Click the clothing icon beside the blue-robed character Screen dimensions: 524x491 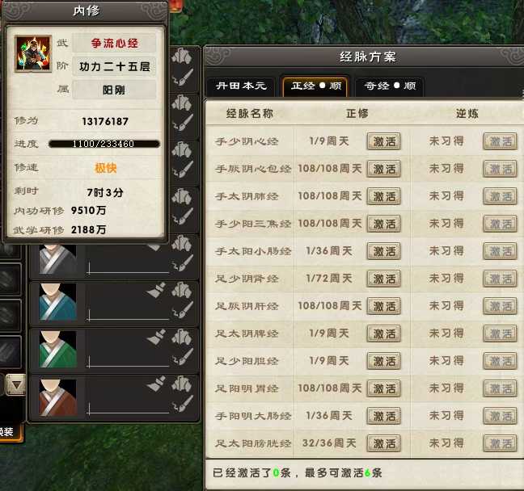tap(181, 291)
